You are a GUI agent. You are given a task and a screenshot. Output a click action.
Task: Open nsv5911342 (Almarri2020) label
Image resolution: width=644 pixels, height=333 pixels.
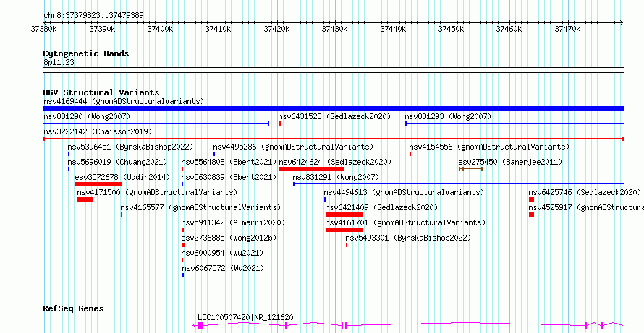point(233,222)
